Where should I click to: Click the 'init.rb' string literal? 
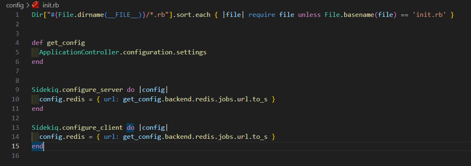431,15
